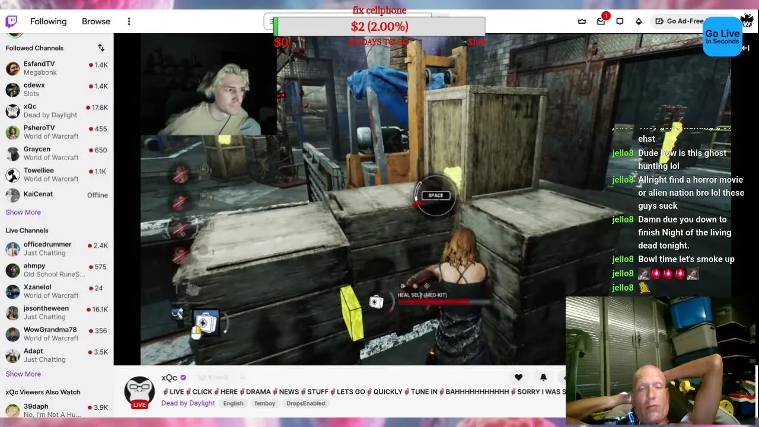The width and height of the screenshot is (759, 427).
Task: Open 39daph channel
Action: pyautogui.click(x=57, y=410)
